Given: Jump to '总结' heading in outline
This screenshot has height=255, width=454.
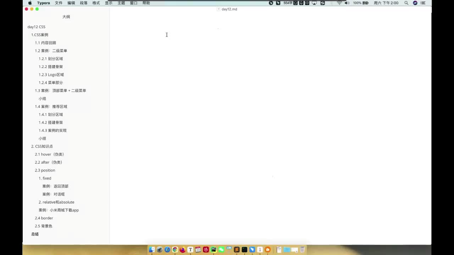Looking at the screenshot, I should pos(35,234).
